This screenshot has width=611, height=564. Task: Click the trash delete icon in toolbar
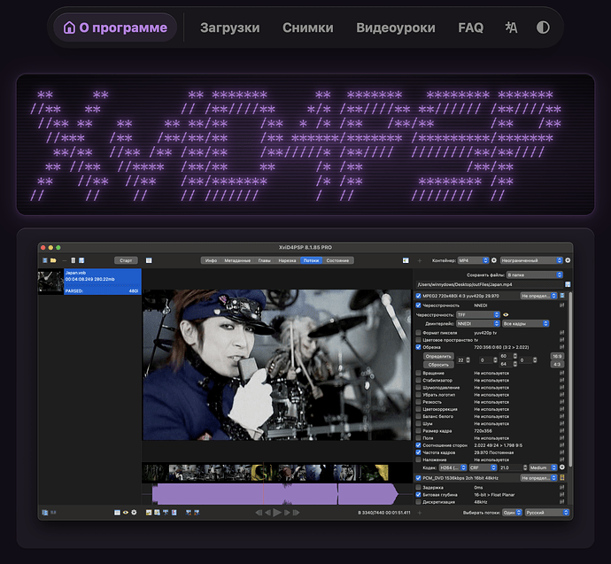[73, 260]
